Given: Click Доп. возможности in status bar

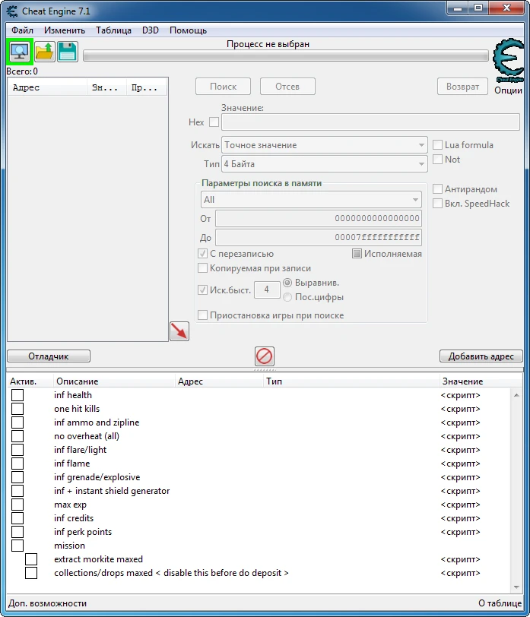Looking at the screenshot, I should pyautogui.click(x=47, y=603).
